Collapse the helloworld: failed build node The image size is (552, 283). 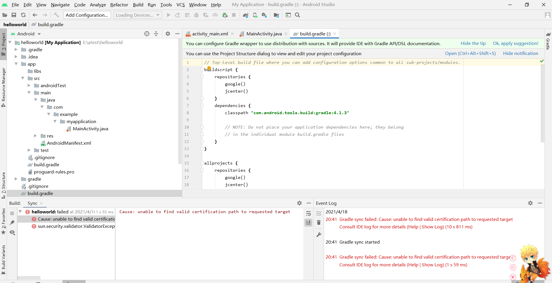point(20,212)
